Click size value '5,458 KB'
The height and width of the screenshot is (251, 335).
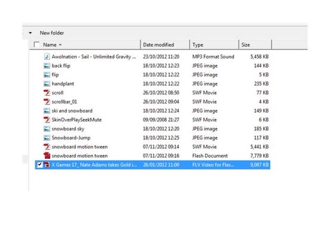(260, 57)
